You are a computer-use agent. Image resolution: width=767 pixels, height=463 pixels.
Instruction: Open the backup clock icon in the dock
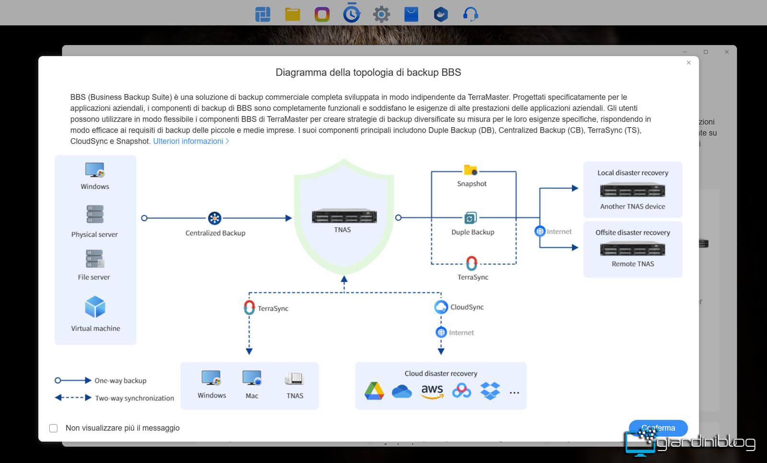tap(352, 13)
